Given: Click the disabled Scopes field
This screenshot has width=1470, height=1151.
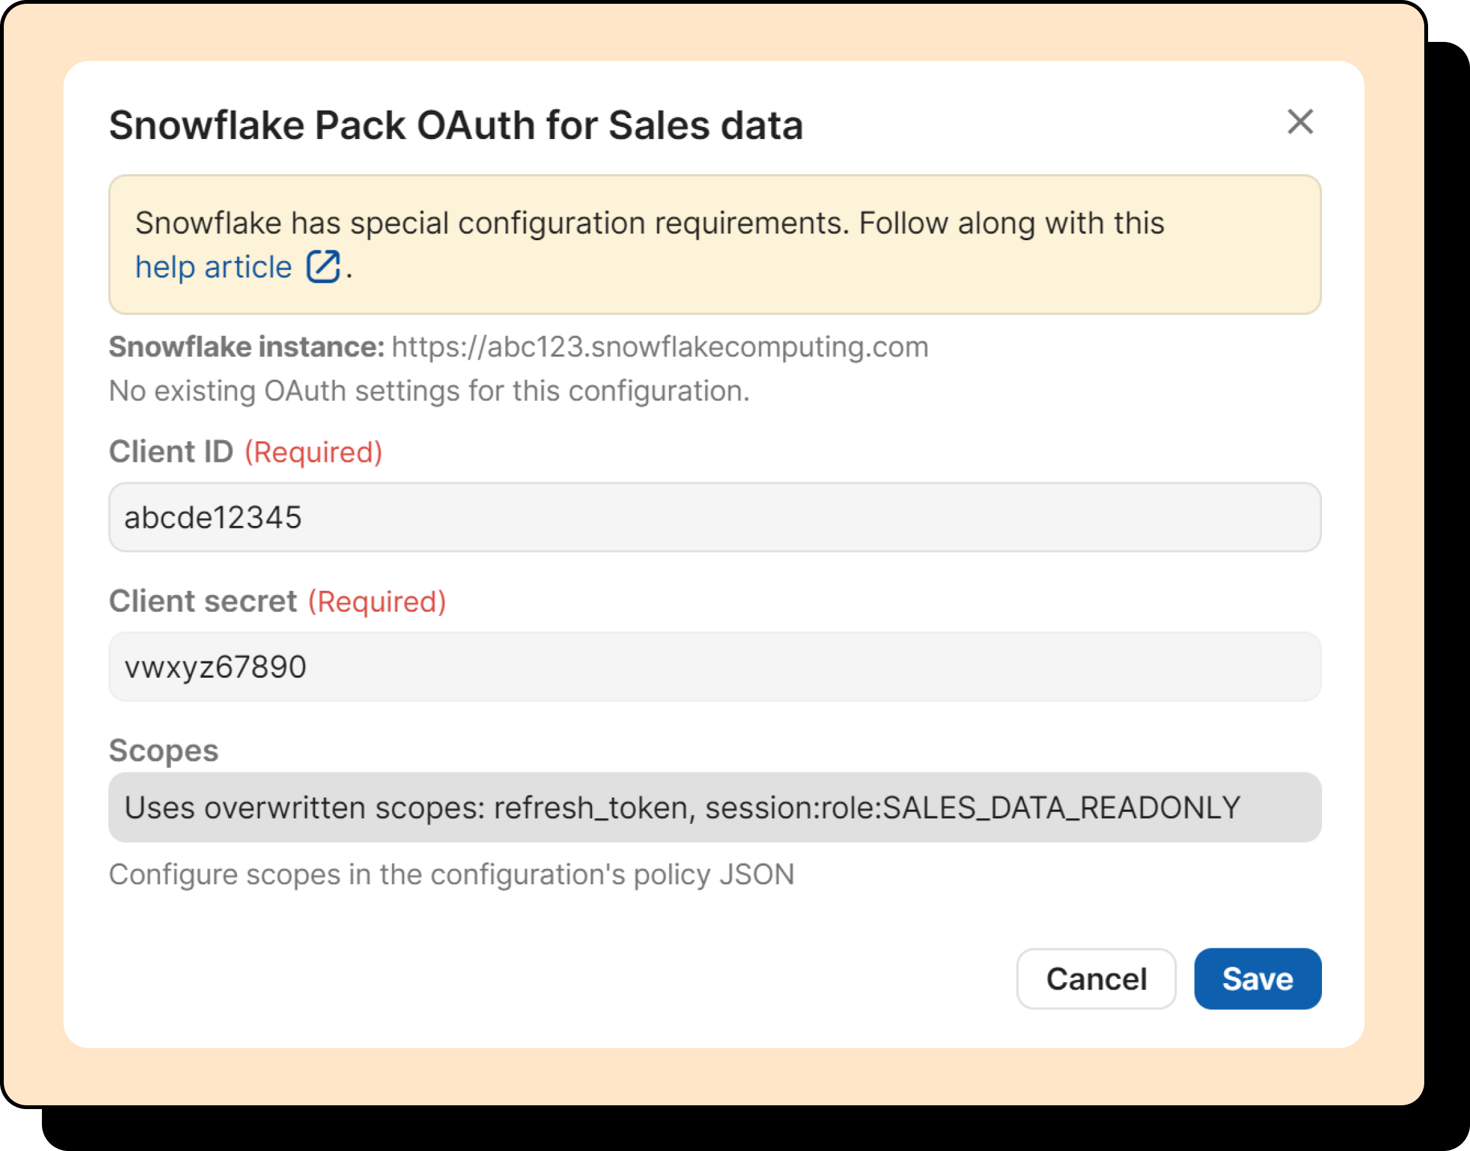Looking at the screenshot, I should [x=715, y=807].
